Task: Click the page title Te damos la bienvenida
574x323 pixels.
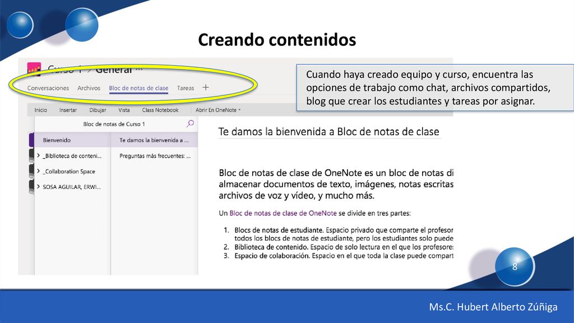Action: tap(328, 131)
